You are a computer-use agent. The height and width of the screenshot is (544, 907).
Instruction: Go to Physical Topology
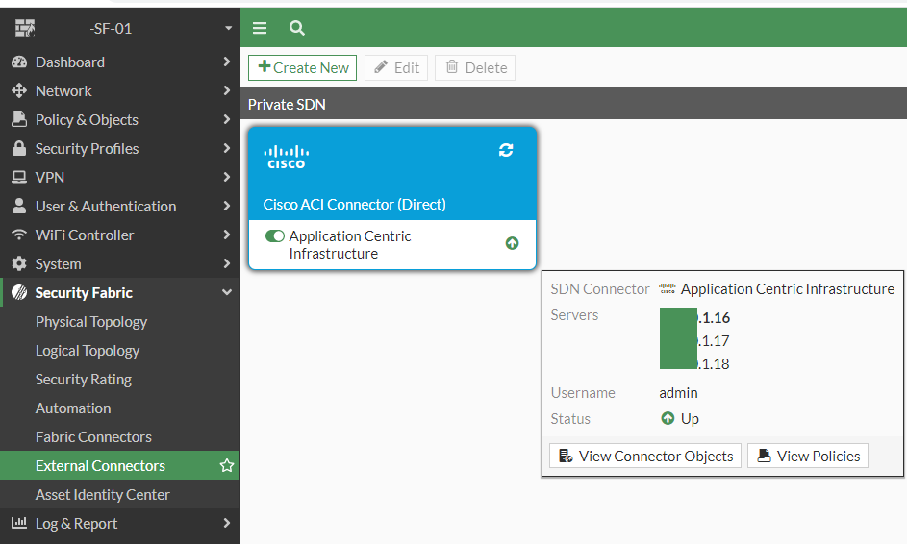point(91,322)
